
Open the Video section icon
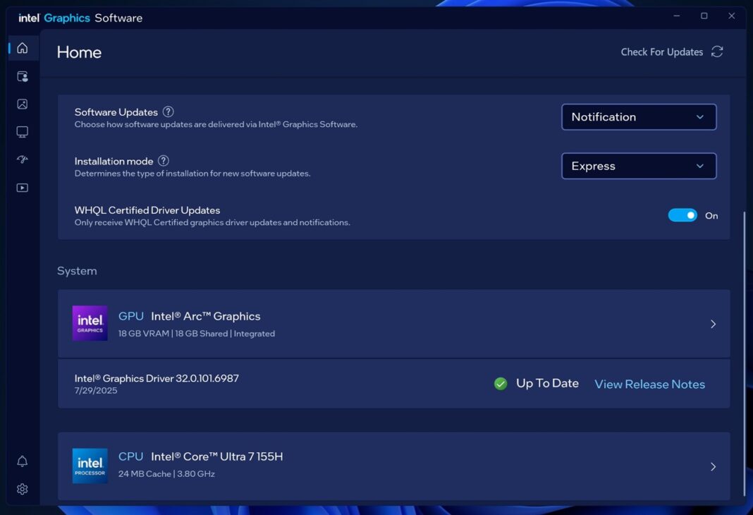(x=22, y=187)
